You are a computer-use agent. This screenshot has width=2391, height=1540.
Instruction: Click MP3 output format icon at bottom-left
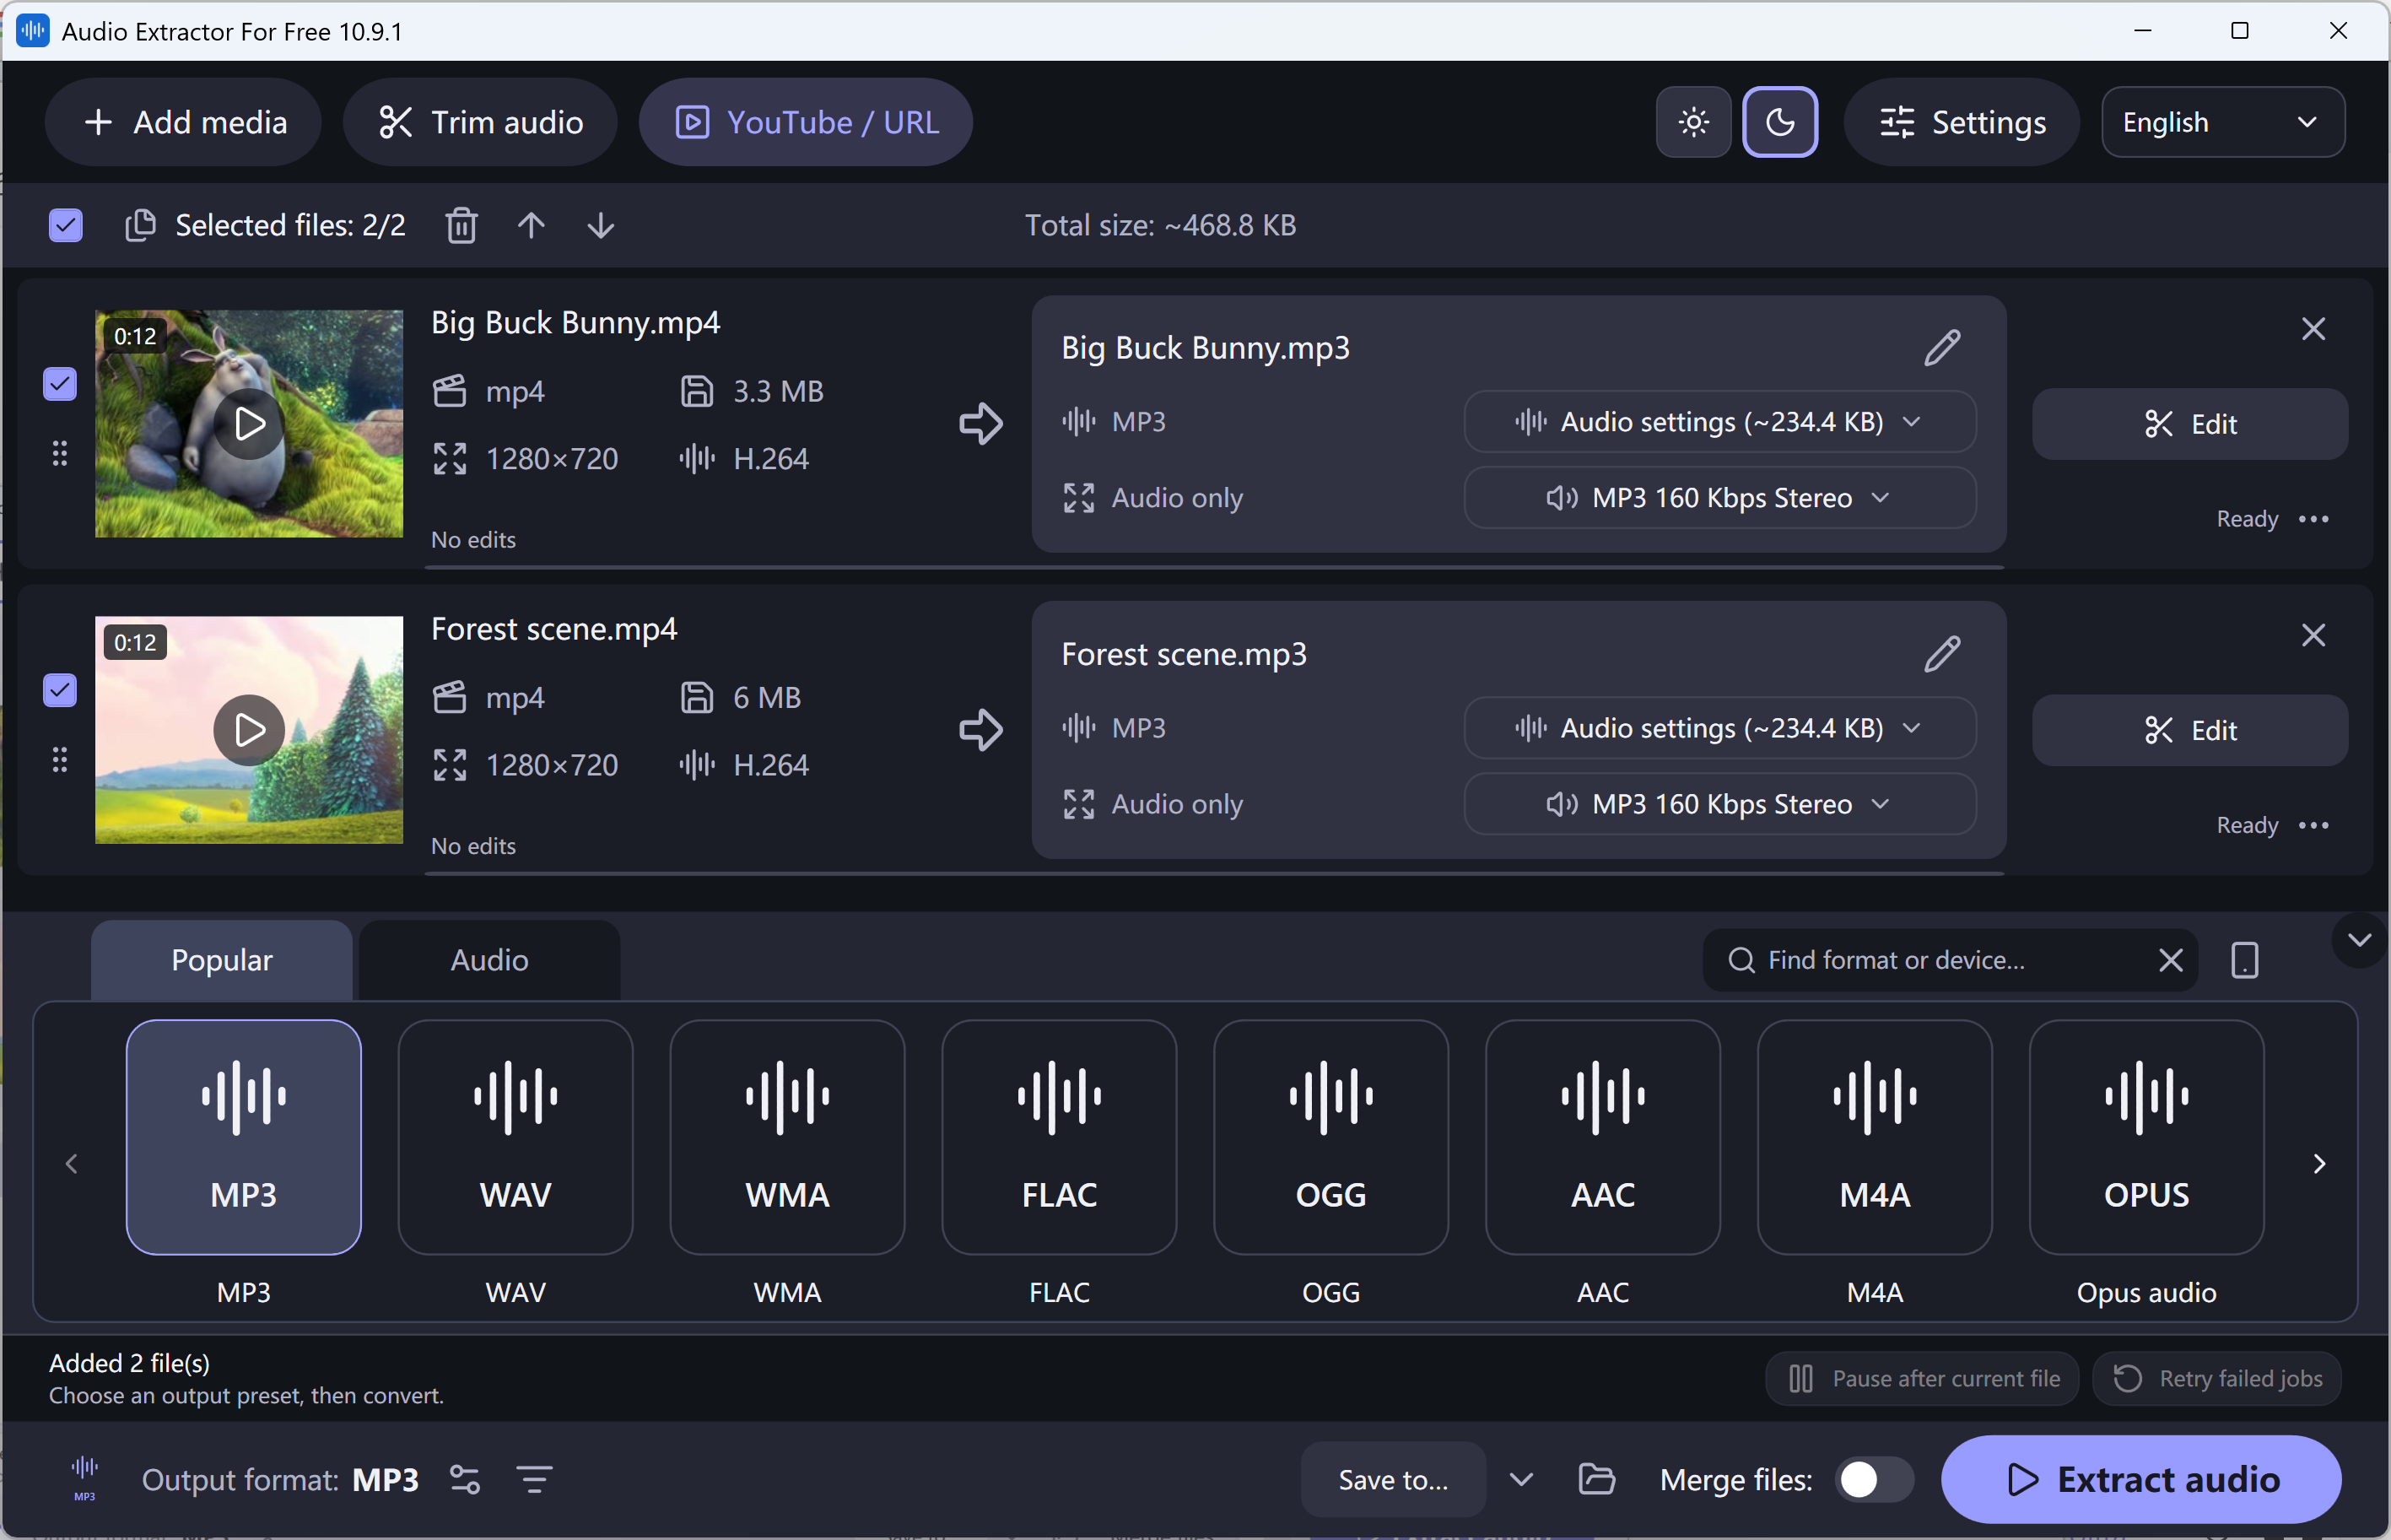pyautogui.click(x=85, y=1478)
